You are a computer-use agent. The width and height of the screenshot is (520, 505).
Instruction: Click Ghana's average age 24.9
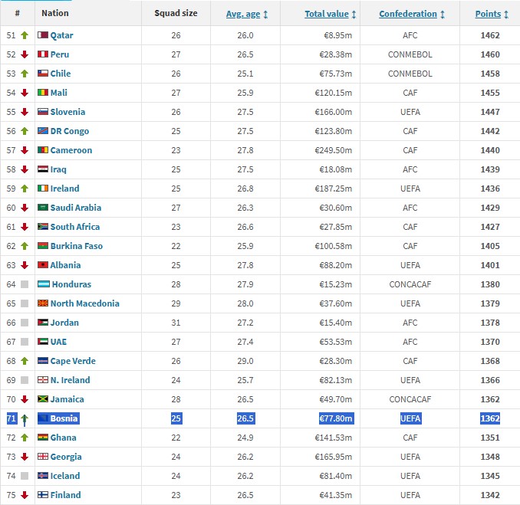245,438
